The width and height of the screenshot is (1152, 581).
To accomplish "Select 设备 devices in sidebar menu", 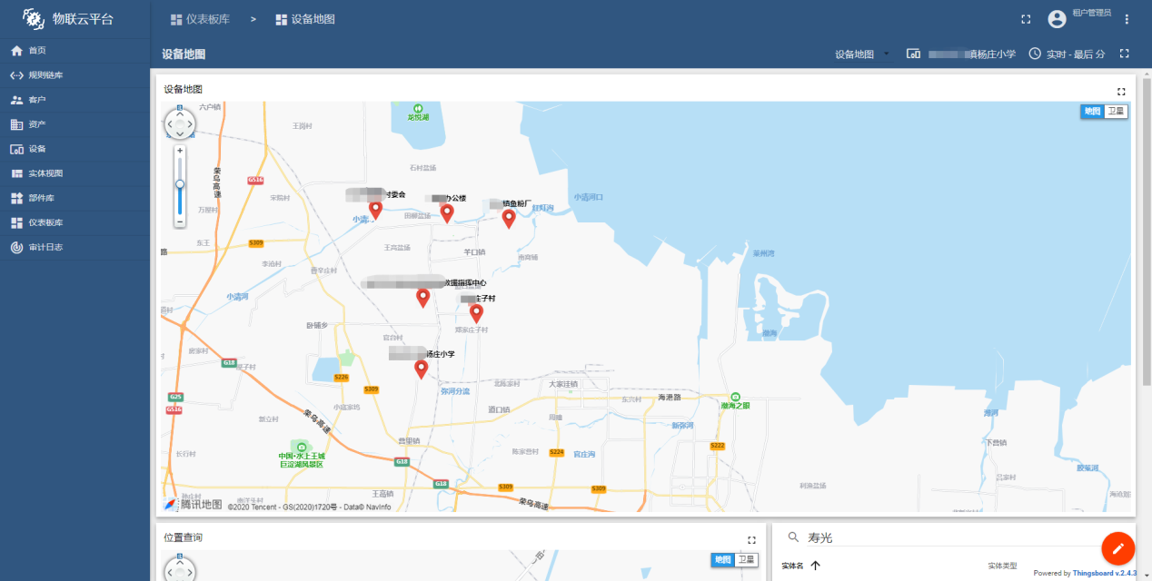I will pyautogui.click(x=36, y=149).
